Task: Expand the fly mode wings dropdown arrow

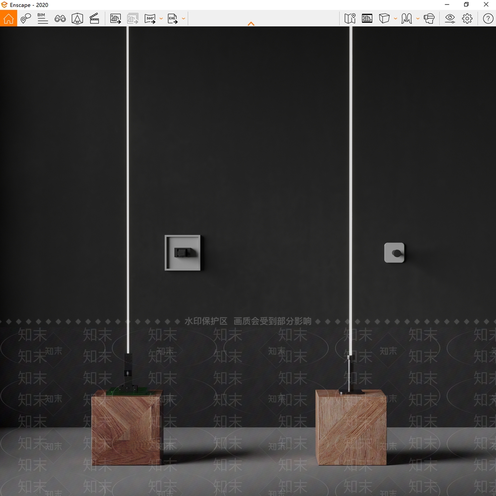Action: click(x=418, y=19)
